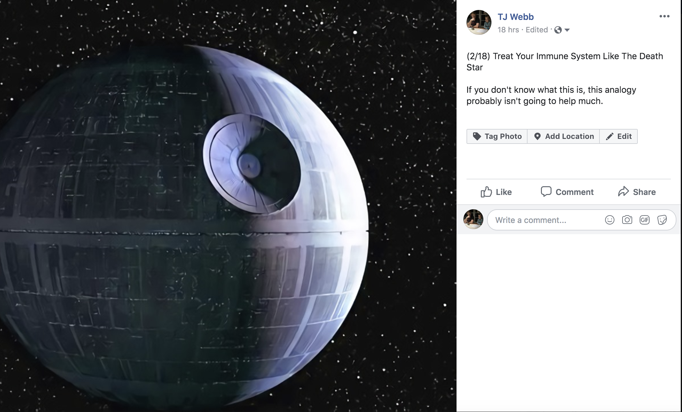Click the Comment speech bubble icon
The width and height of the screenshot is (682, 412).
coord(546,192)
